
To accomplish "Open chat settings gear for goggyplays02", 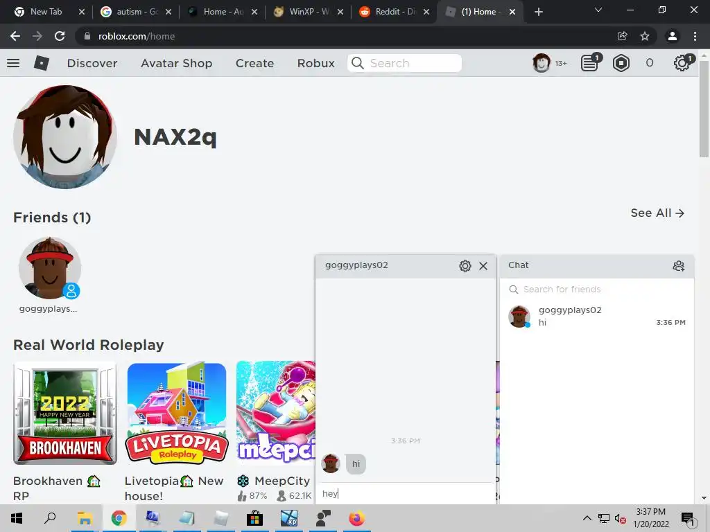I will (x=465, y=265).
